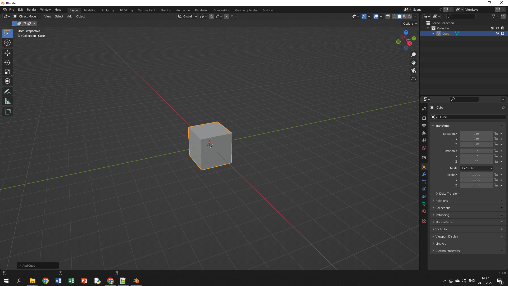Open the World properties tab
This screenshot has height=286, width=508.
tap(424, 148)
